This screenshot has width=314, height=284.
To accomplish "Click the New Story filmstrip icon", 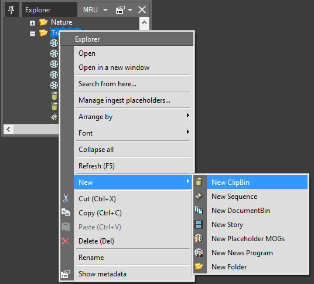I will click(x=199, y=224).
